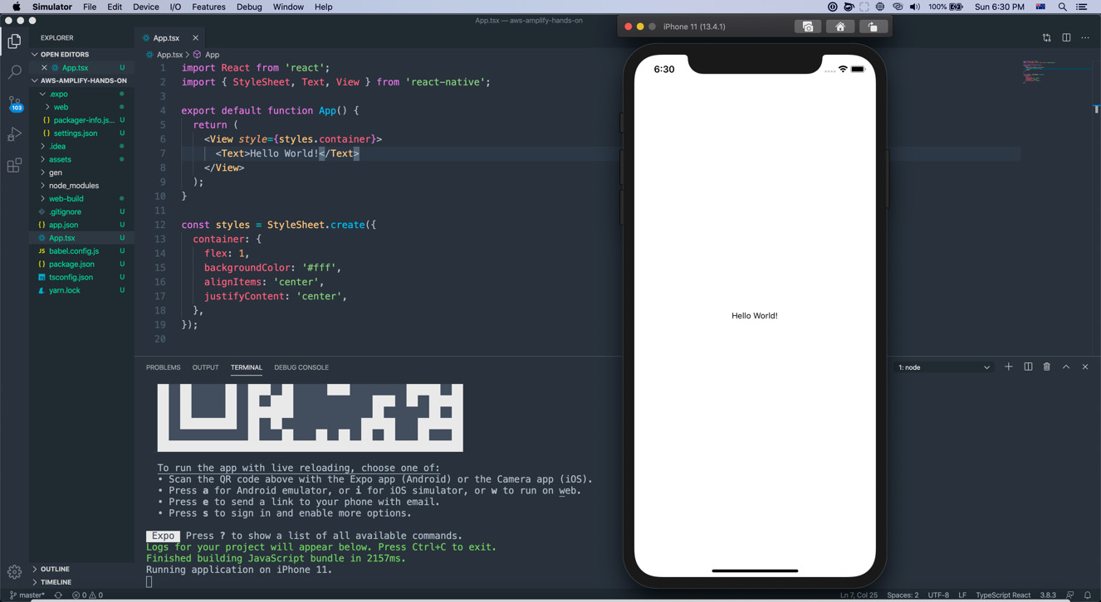Take a screenshot in the Simulator toolbar

tap(808, 27)
